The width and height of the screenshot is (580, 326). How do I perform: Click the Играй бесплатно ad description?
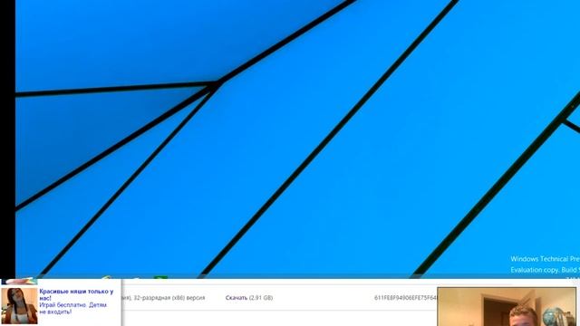point(72,308)
